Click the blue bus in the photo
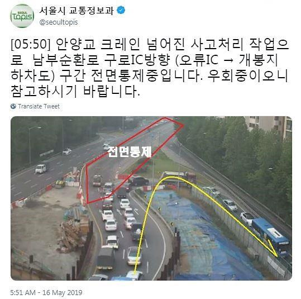The height and width of the screenshot is (299, 301). 271,236
